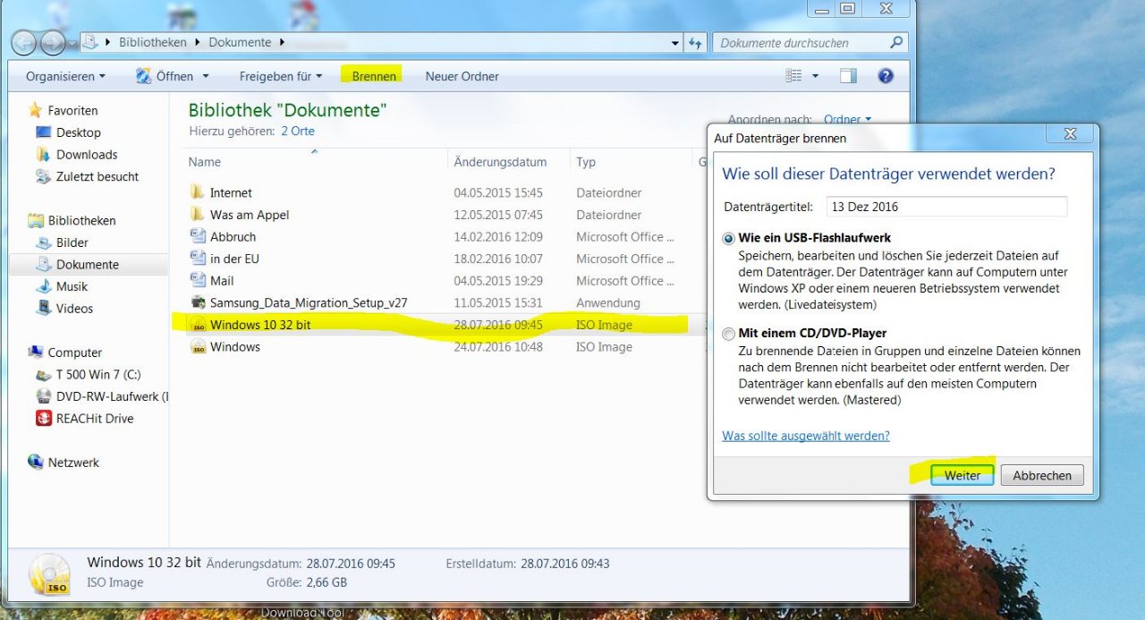Select the Mit einem CD/DVD-Player option
Viewport: 1145px width, 620px height.
click(x=729, y=334)
